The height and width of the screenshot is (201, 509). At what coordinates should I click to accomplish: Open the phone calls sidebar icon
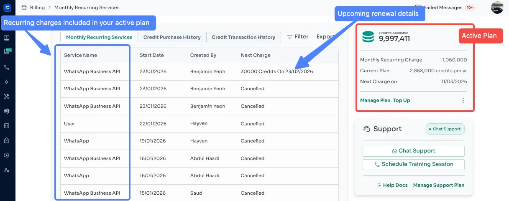click(x=7, y=67)
